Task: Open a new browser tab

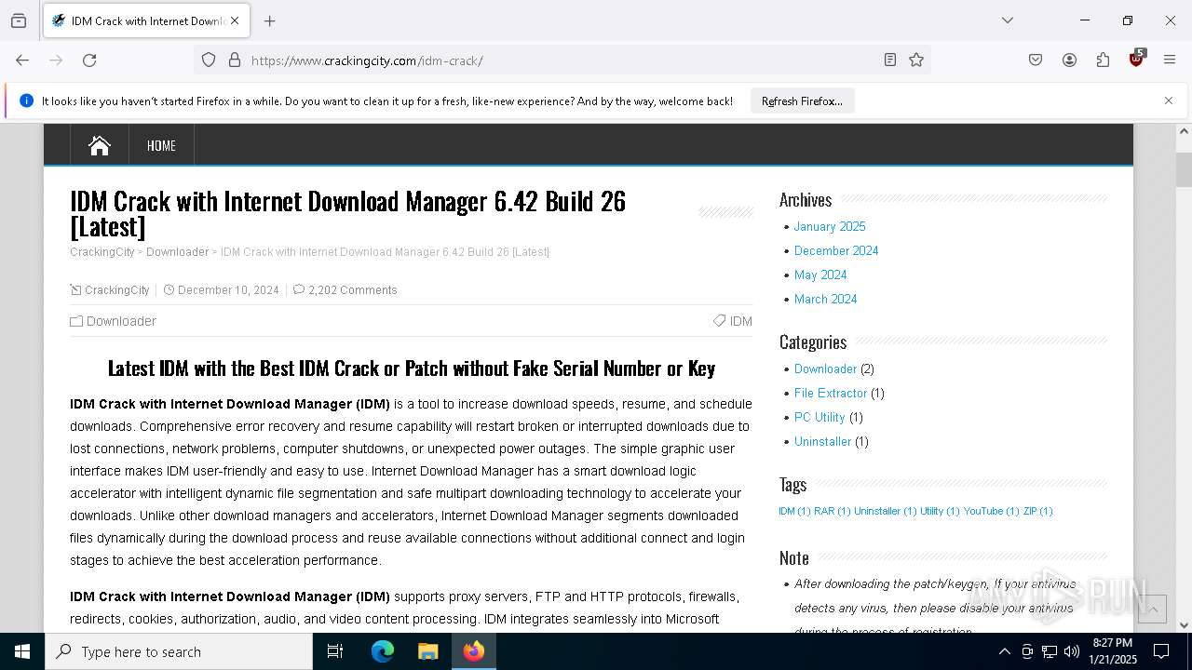Action: [x=269, y=20]
